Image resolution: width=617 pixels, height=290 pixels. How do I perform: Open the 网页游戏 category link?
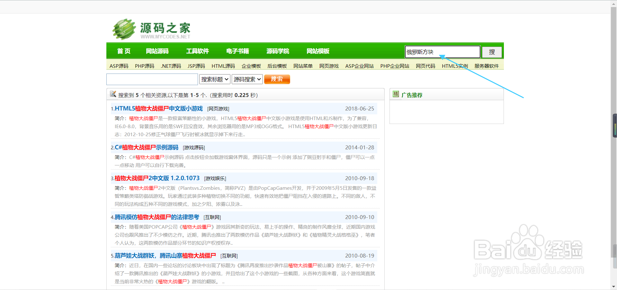coord(329,66)
